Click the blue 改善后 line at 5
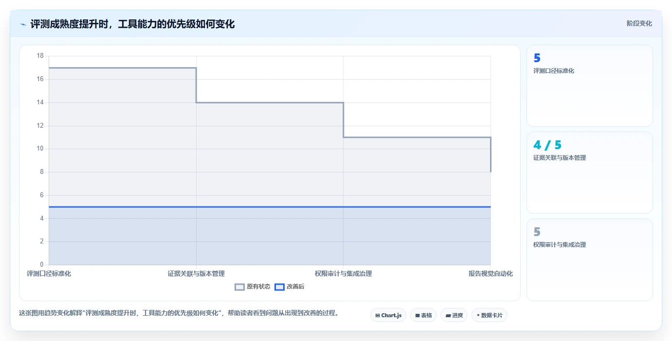Viewport: 672px width, 341px height. (x=270, y=207)
